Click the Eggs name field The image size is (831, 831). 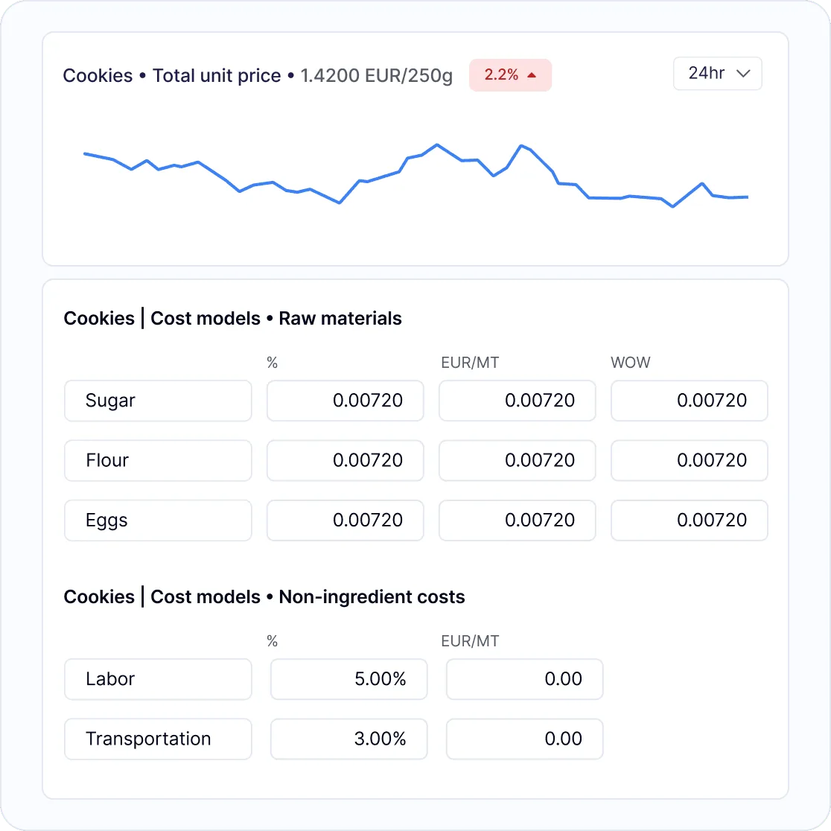coord(158,520)
